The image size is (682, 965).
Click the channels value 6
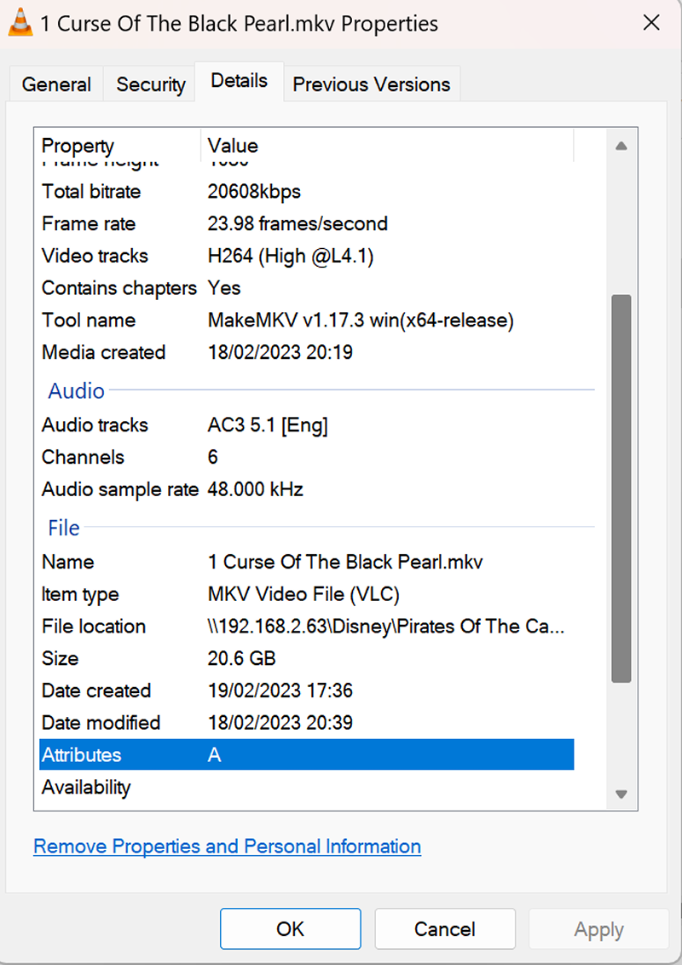coord(213,457)
